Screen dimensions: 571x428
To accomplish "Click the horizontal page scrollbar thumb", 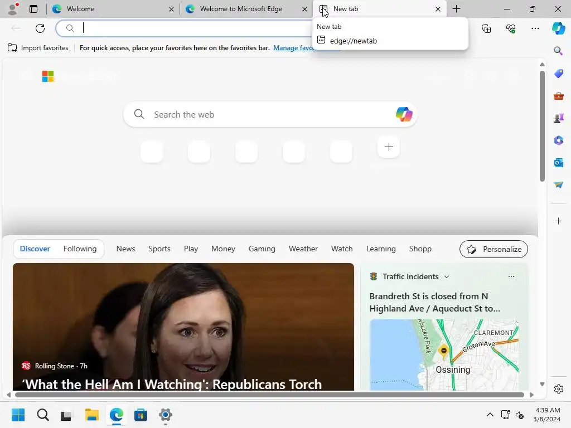I will (269, 395).
